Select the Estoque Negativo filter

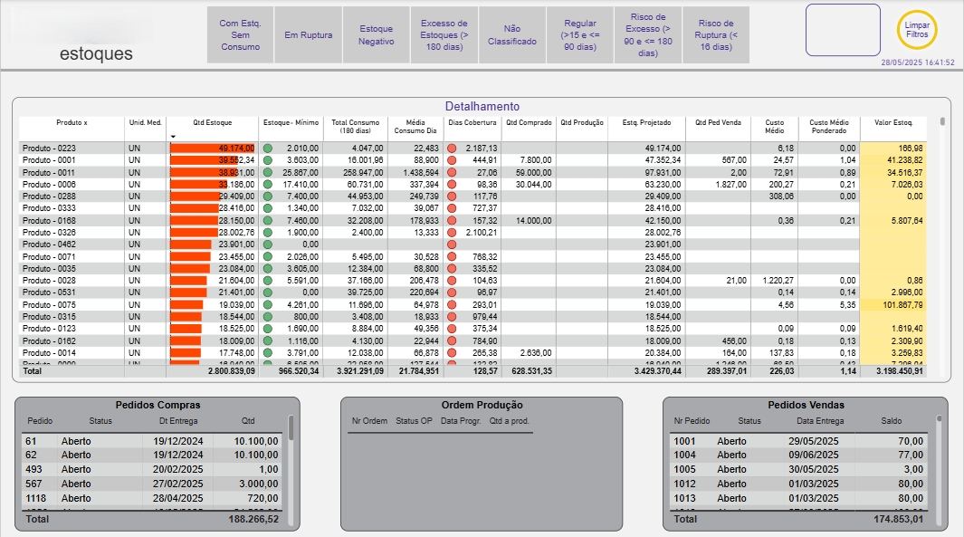[x=377, y=35]
